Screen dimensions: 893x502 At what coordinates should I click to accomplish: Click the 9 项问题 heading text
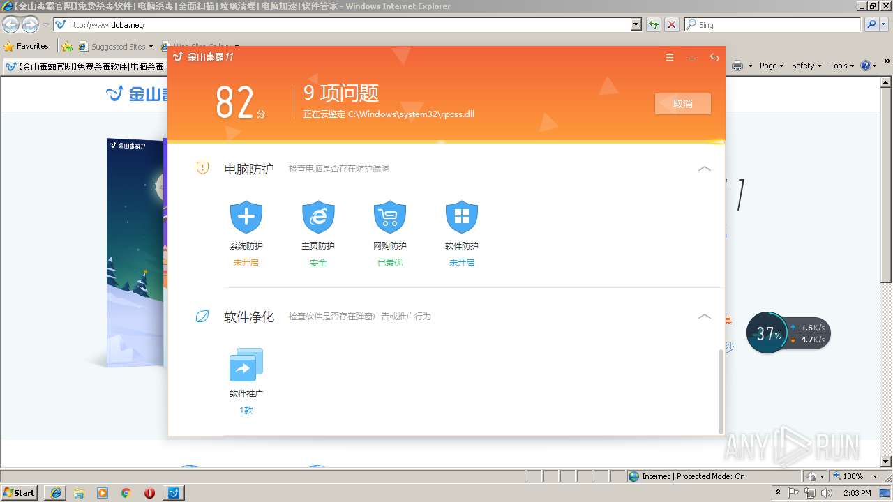[341, 93]
